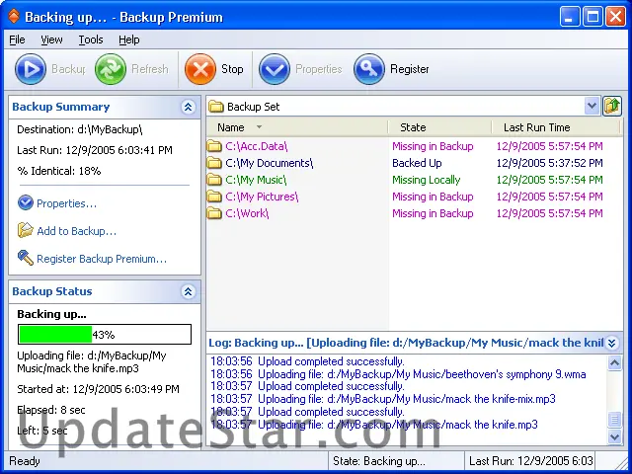632x474 pixels.
Task: Select the C:\My Pictures\ row name
Action: coord(262,197)
